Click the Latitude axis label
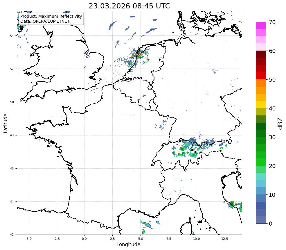 (6, 123)
